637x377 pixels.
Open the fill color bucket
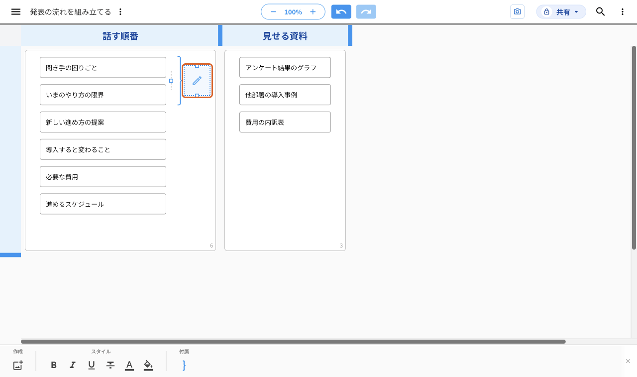click(x=148, y=366)
